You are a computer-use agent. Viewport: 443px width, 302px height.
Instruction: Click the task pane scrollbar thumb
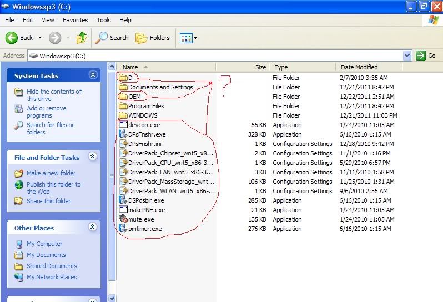pyautogui.click(x=112, y=176)
